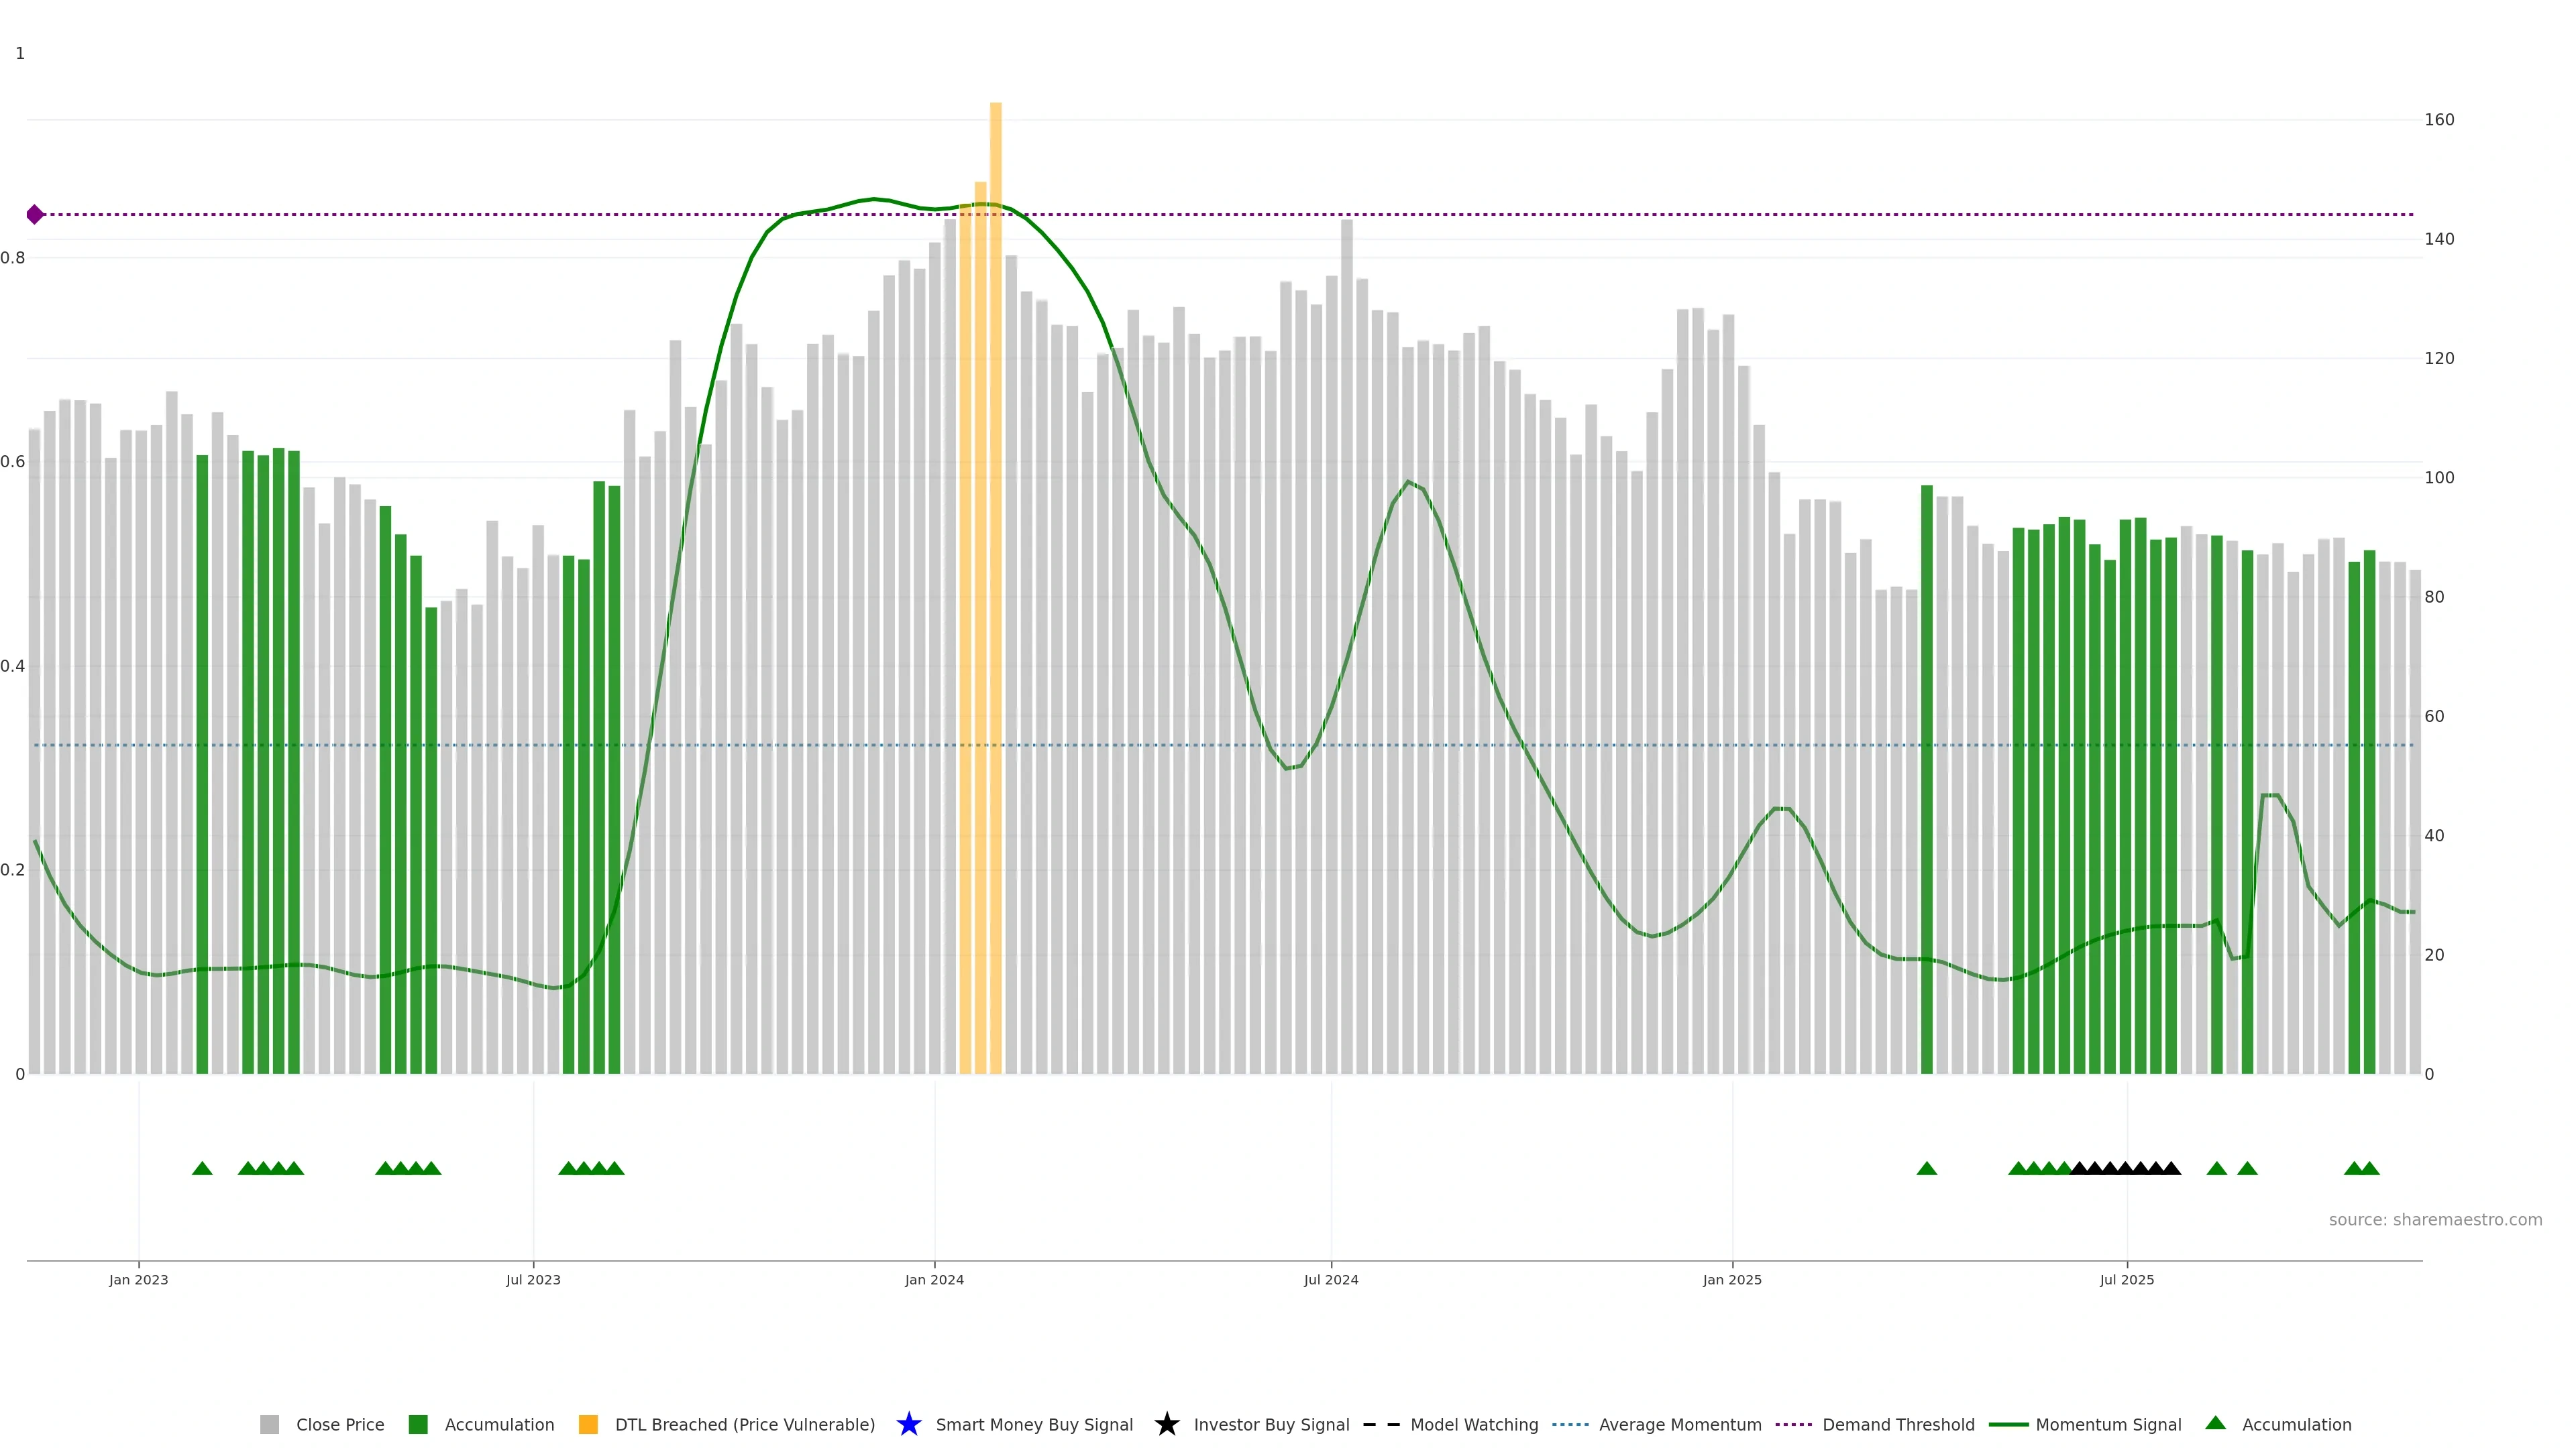Click the Jan 2024 axis label
2576x1448 pixels.
pyautogui.click(x=934, y=1279)
